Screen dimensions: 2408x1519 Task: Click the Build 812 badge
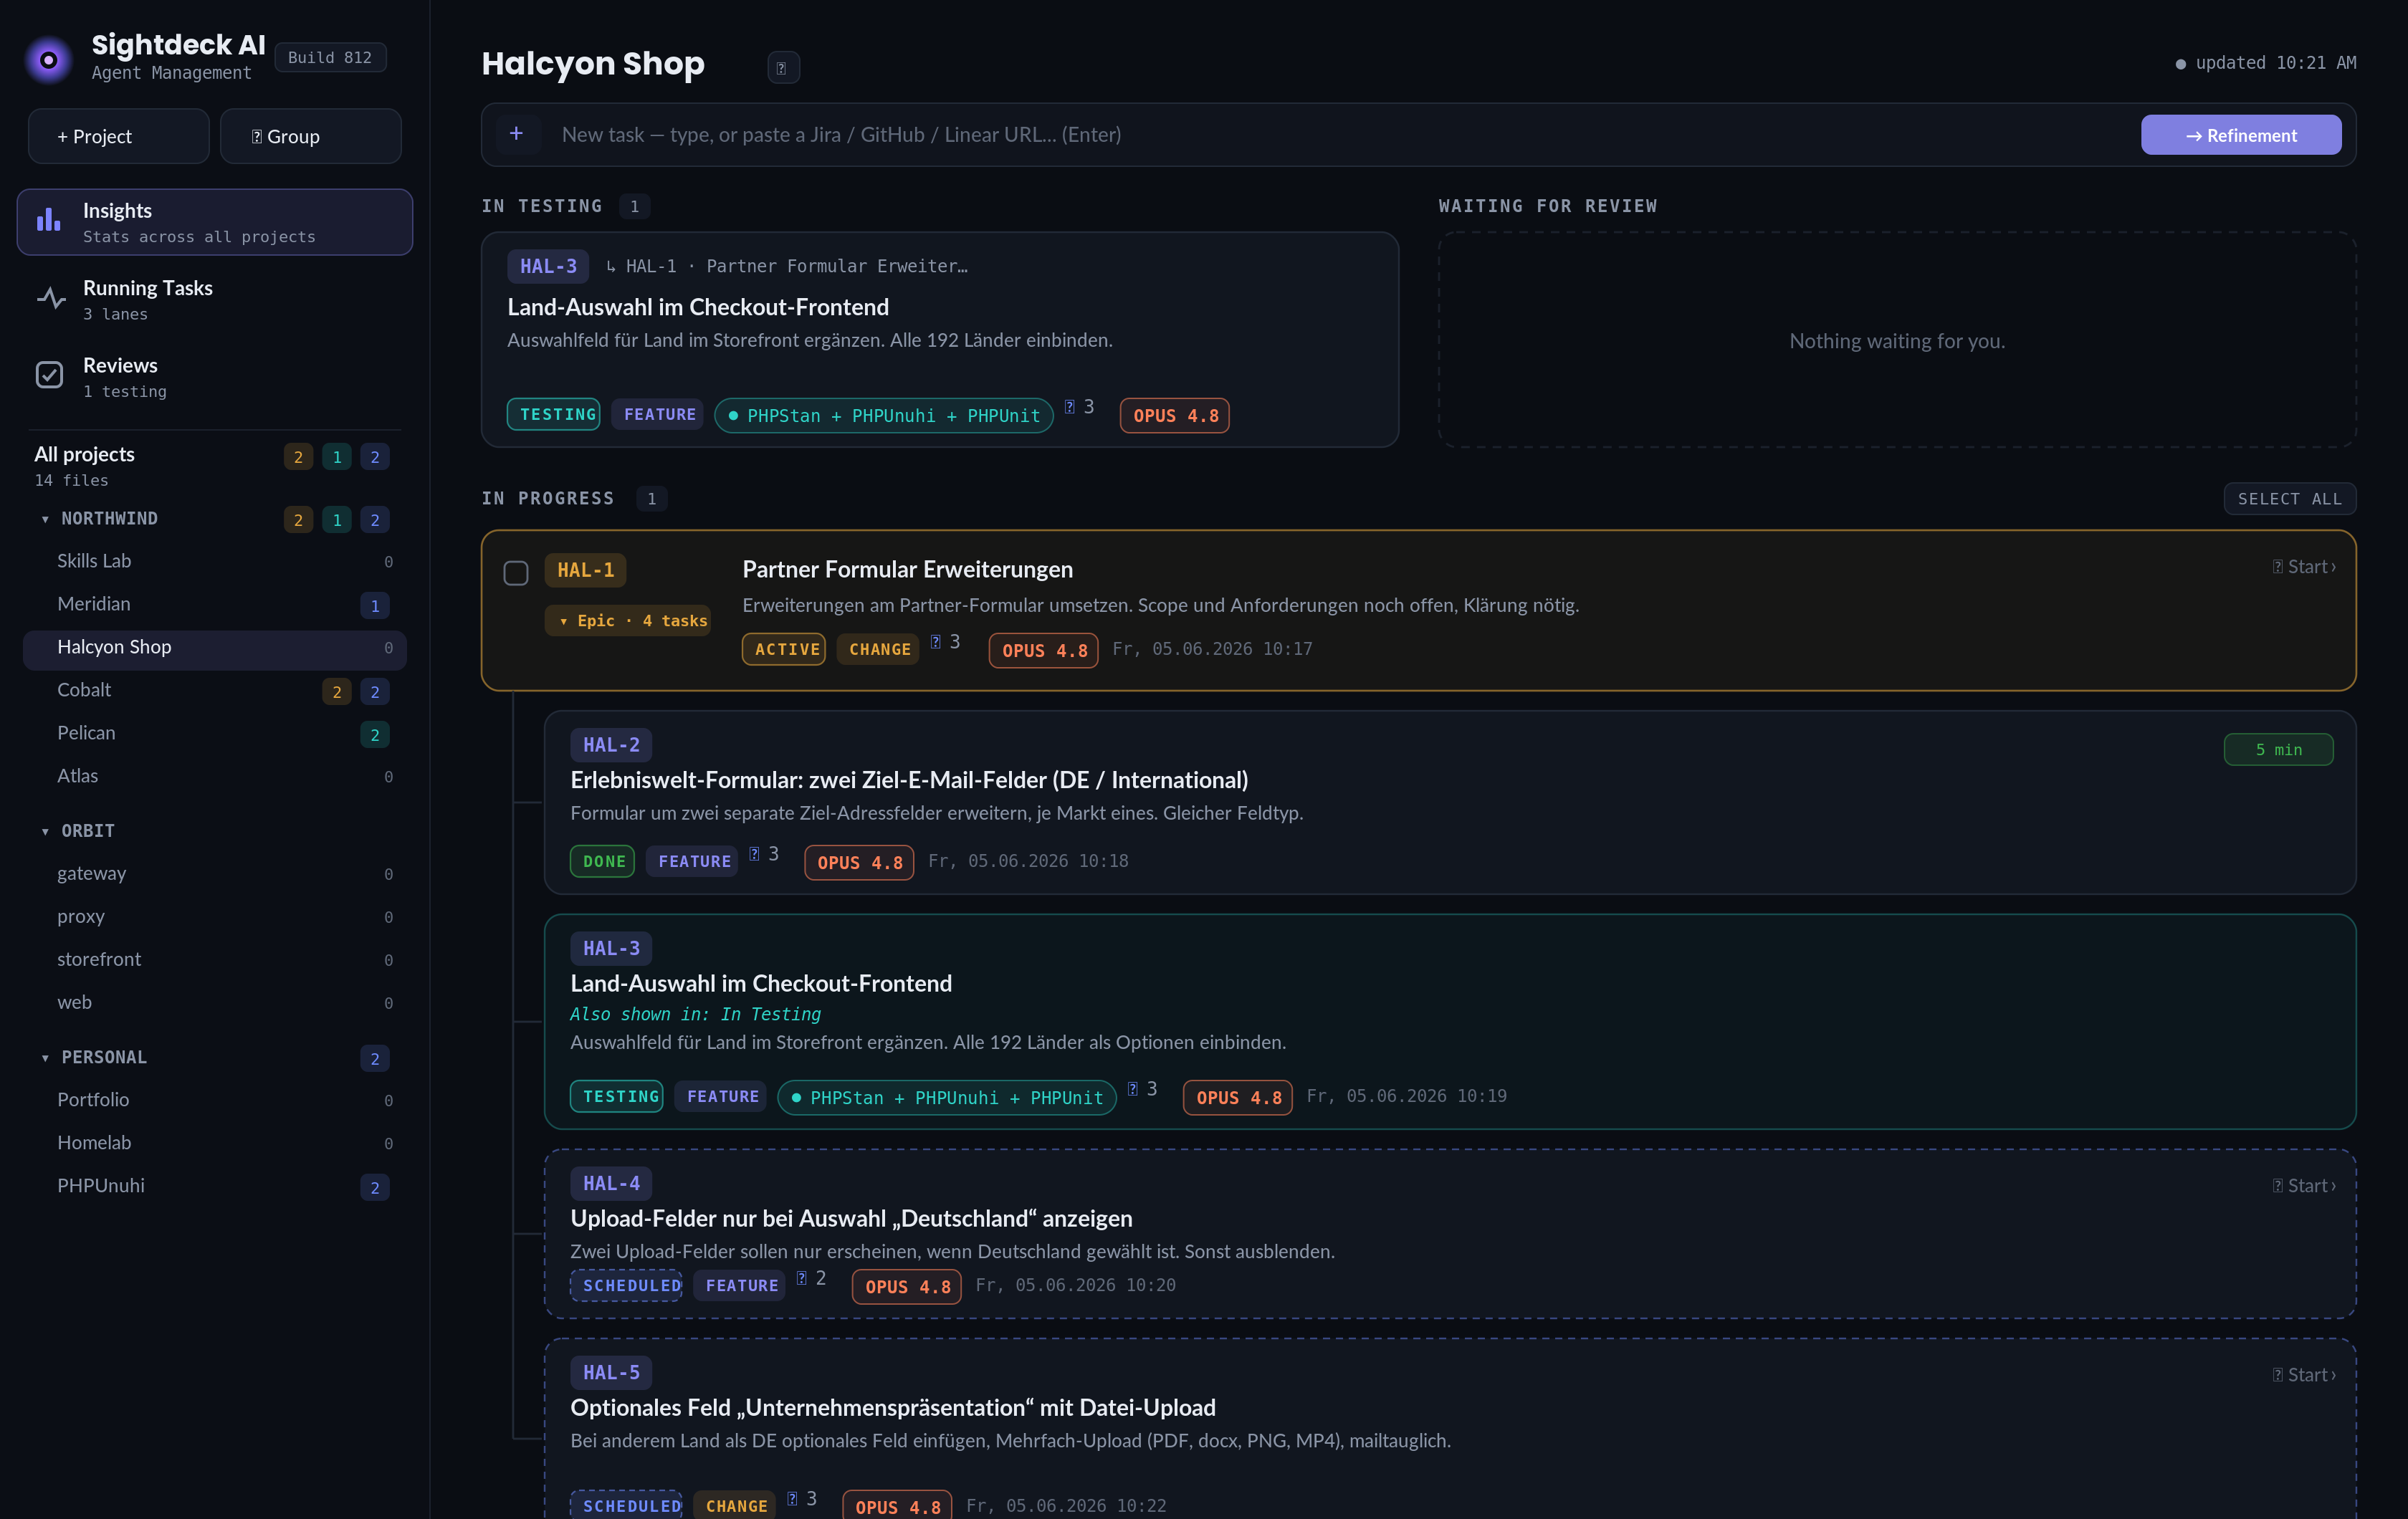[x=330, y=58]
